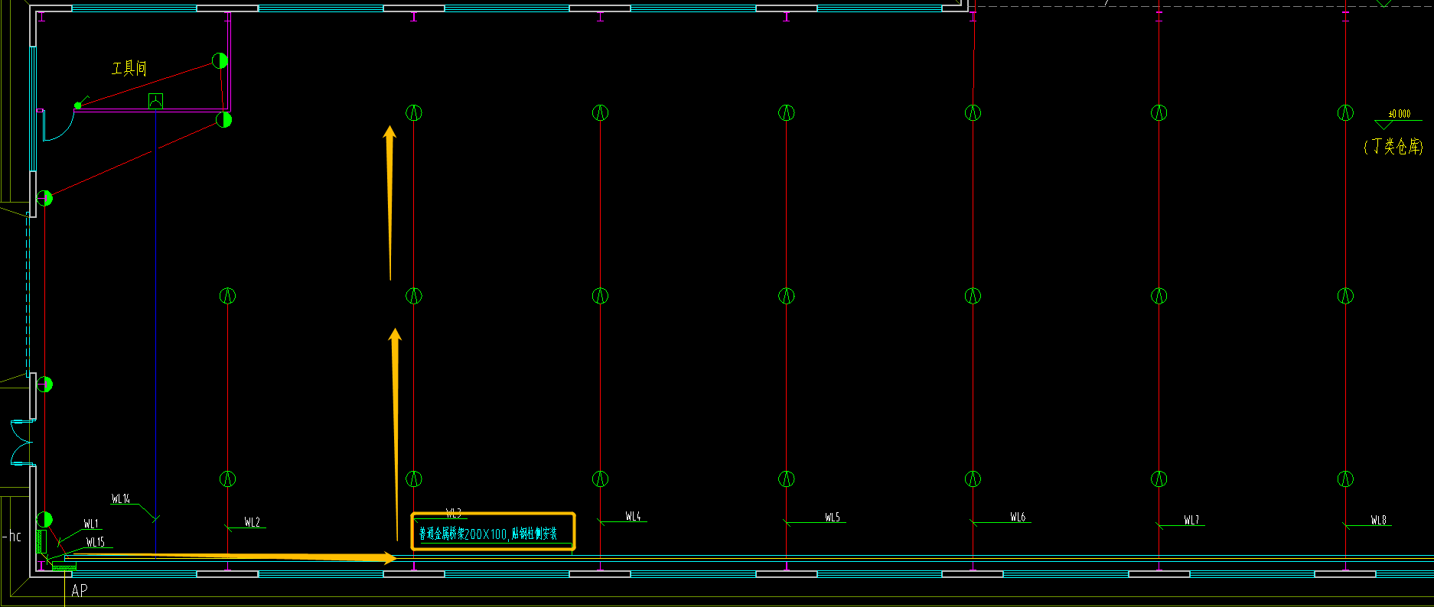
Task: Click the bottom light fixture on the WL6 line
Action: [973, 479]
